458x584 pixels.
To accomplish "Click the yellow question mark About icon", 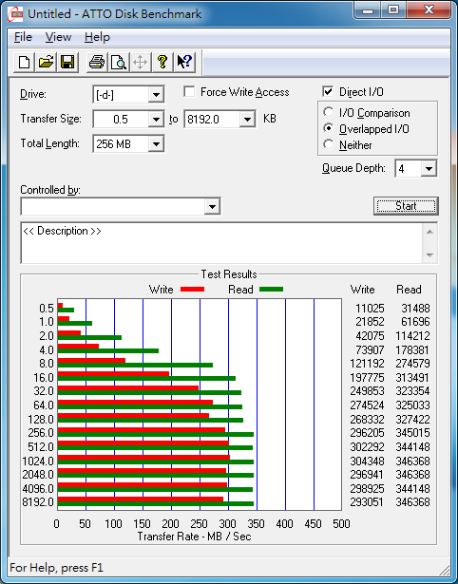I will coord(162,62).
